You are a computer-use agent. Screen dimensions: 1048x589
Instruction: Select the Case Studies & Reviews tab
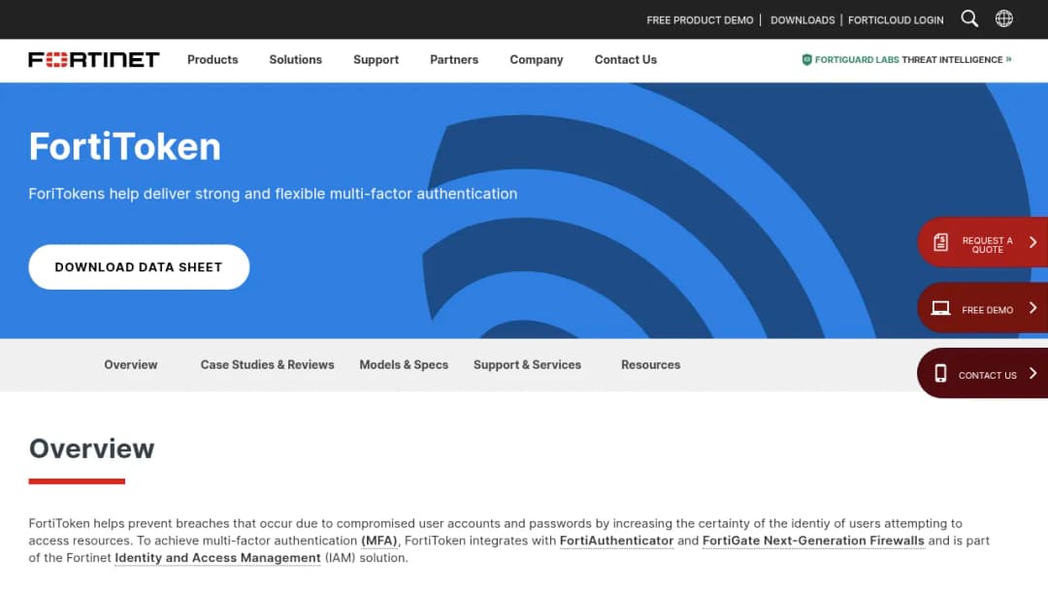coord(268,365)
